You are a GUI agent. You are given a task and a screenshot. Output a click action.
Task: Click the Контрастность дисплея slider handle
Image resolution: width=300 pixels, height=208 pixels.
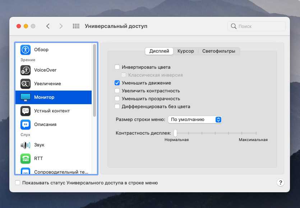click(x=175, y=133)
